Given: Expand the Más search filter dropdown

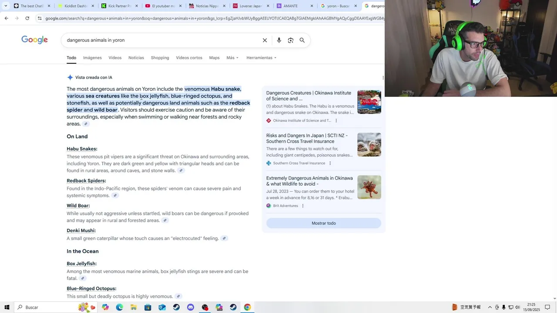Looking at the screenshot, I should click(x=232, y=58).
